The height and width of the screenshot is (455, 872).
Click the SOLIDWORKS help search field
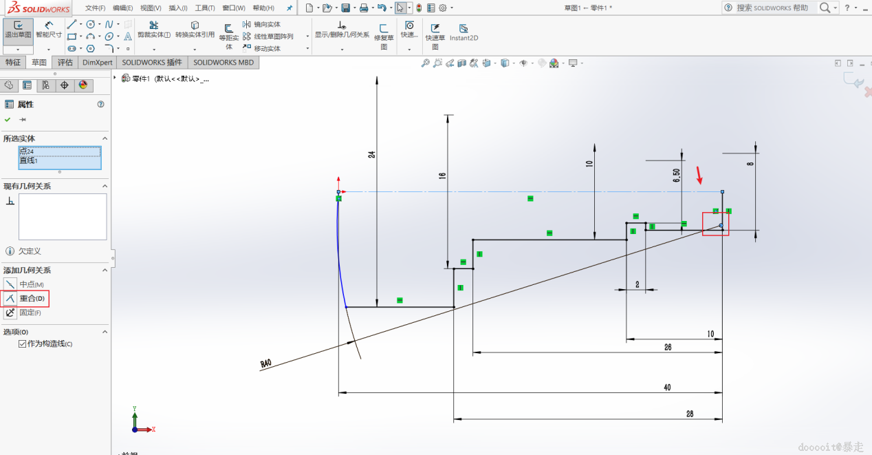[772, 8]
